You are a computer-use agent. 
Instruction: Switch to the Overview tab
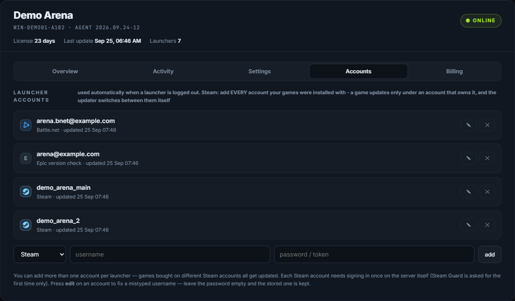click(x=65, y=71)
